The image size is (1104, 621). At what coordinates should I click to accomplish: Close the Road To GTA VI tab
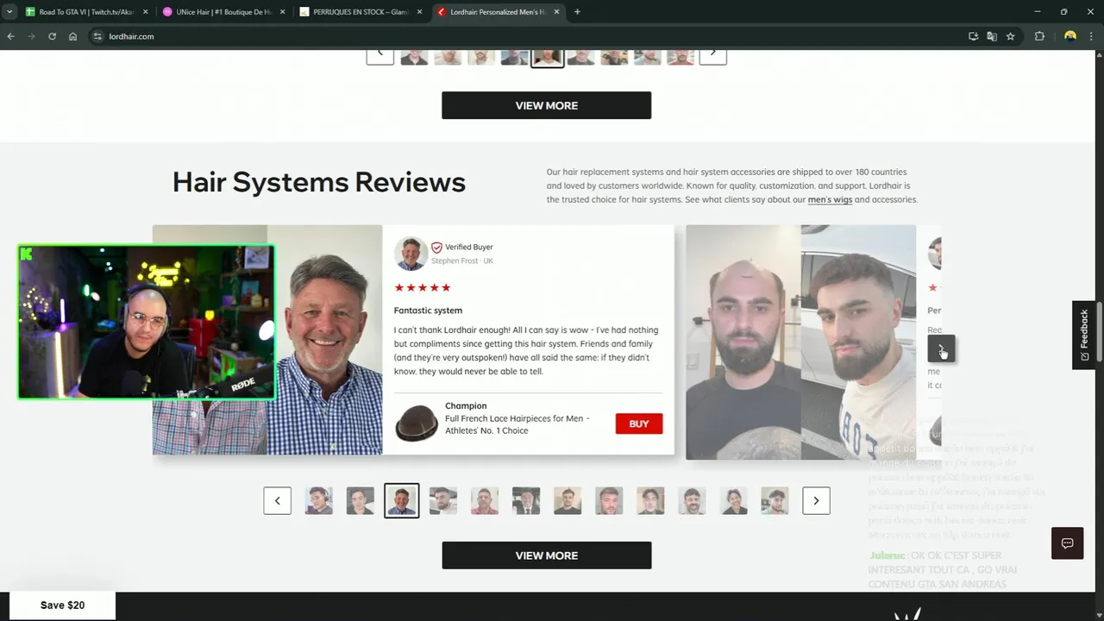pos(145,12)
